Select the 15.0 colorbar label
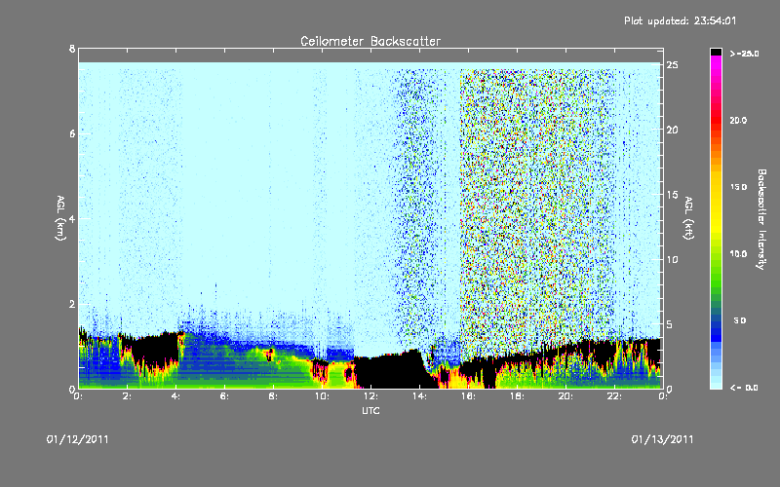The height and width of the screenshot is (487, 780). point(738,187)
